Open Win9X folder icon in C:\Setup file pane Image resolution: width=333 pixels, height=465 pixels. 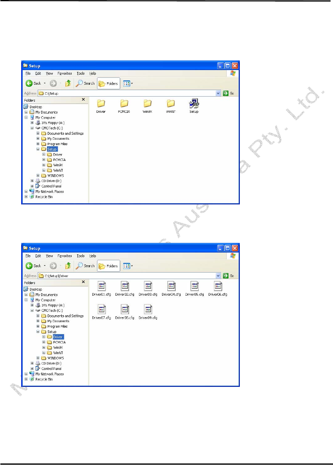tap(147, 104)
